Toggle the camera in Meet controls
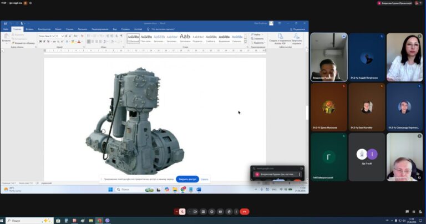426x224 pixels. pos(195,211)
